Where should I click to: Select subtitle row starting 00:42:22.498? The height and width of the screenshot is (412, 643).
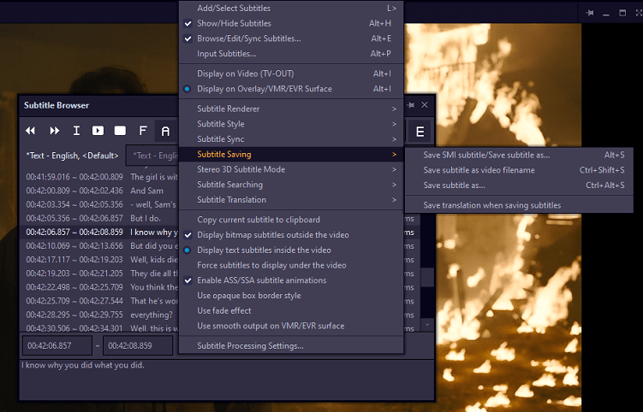(99, 287)
